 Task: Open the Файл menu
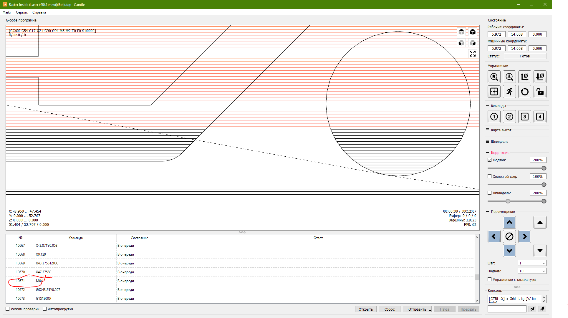(x=7, y=12)
